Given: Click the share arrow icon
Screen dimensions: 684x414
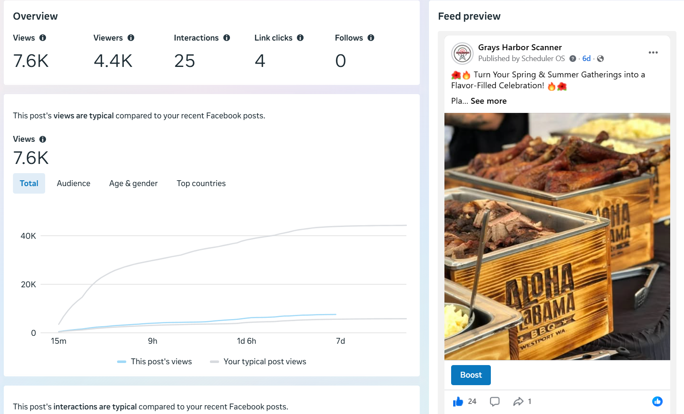Looking at the screenshot, I should (x=518, y=401).
